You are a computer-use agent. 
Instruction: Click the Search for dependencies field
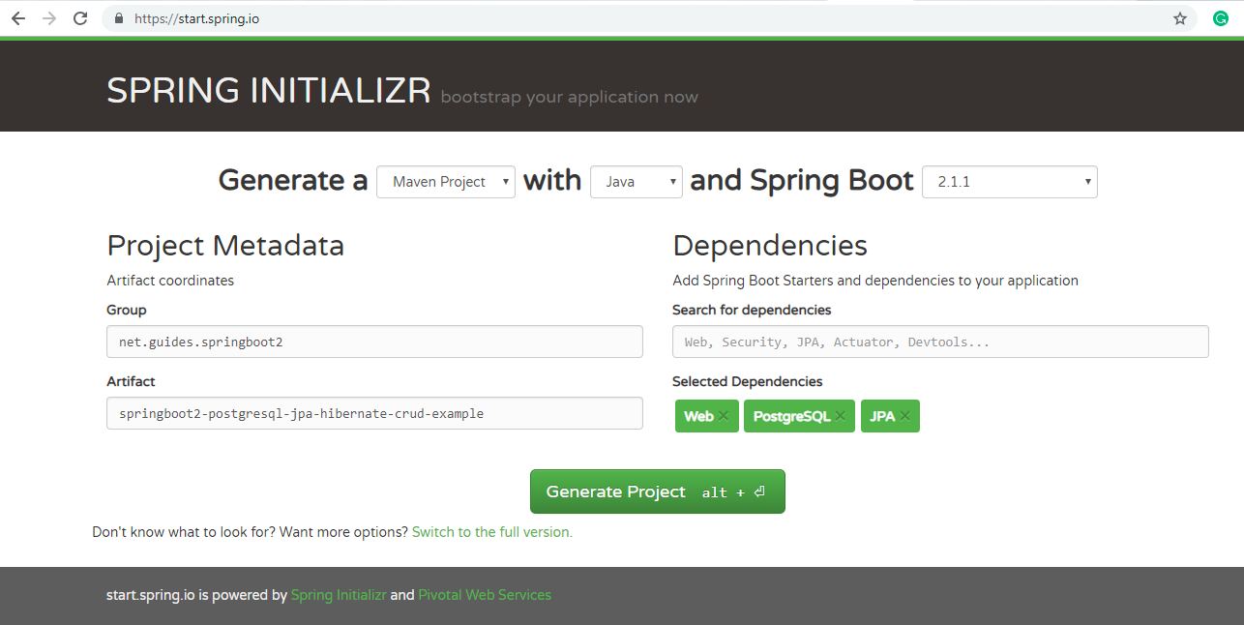940,342
